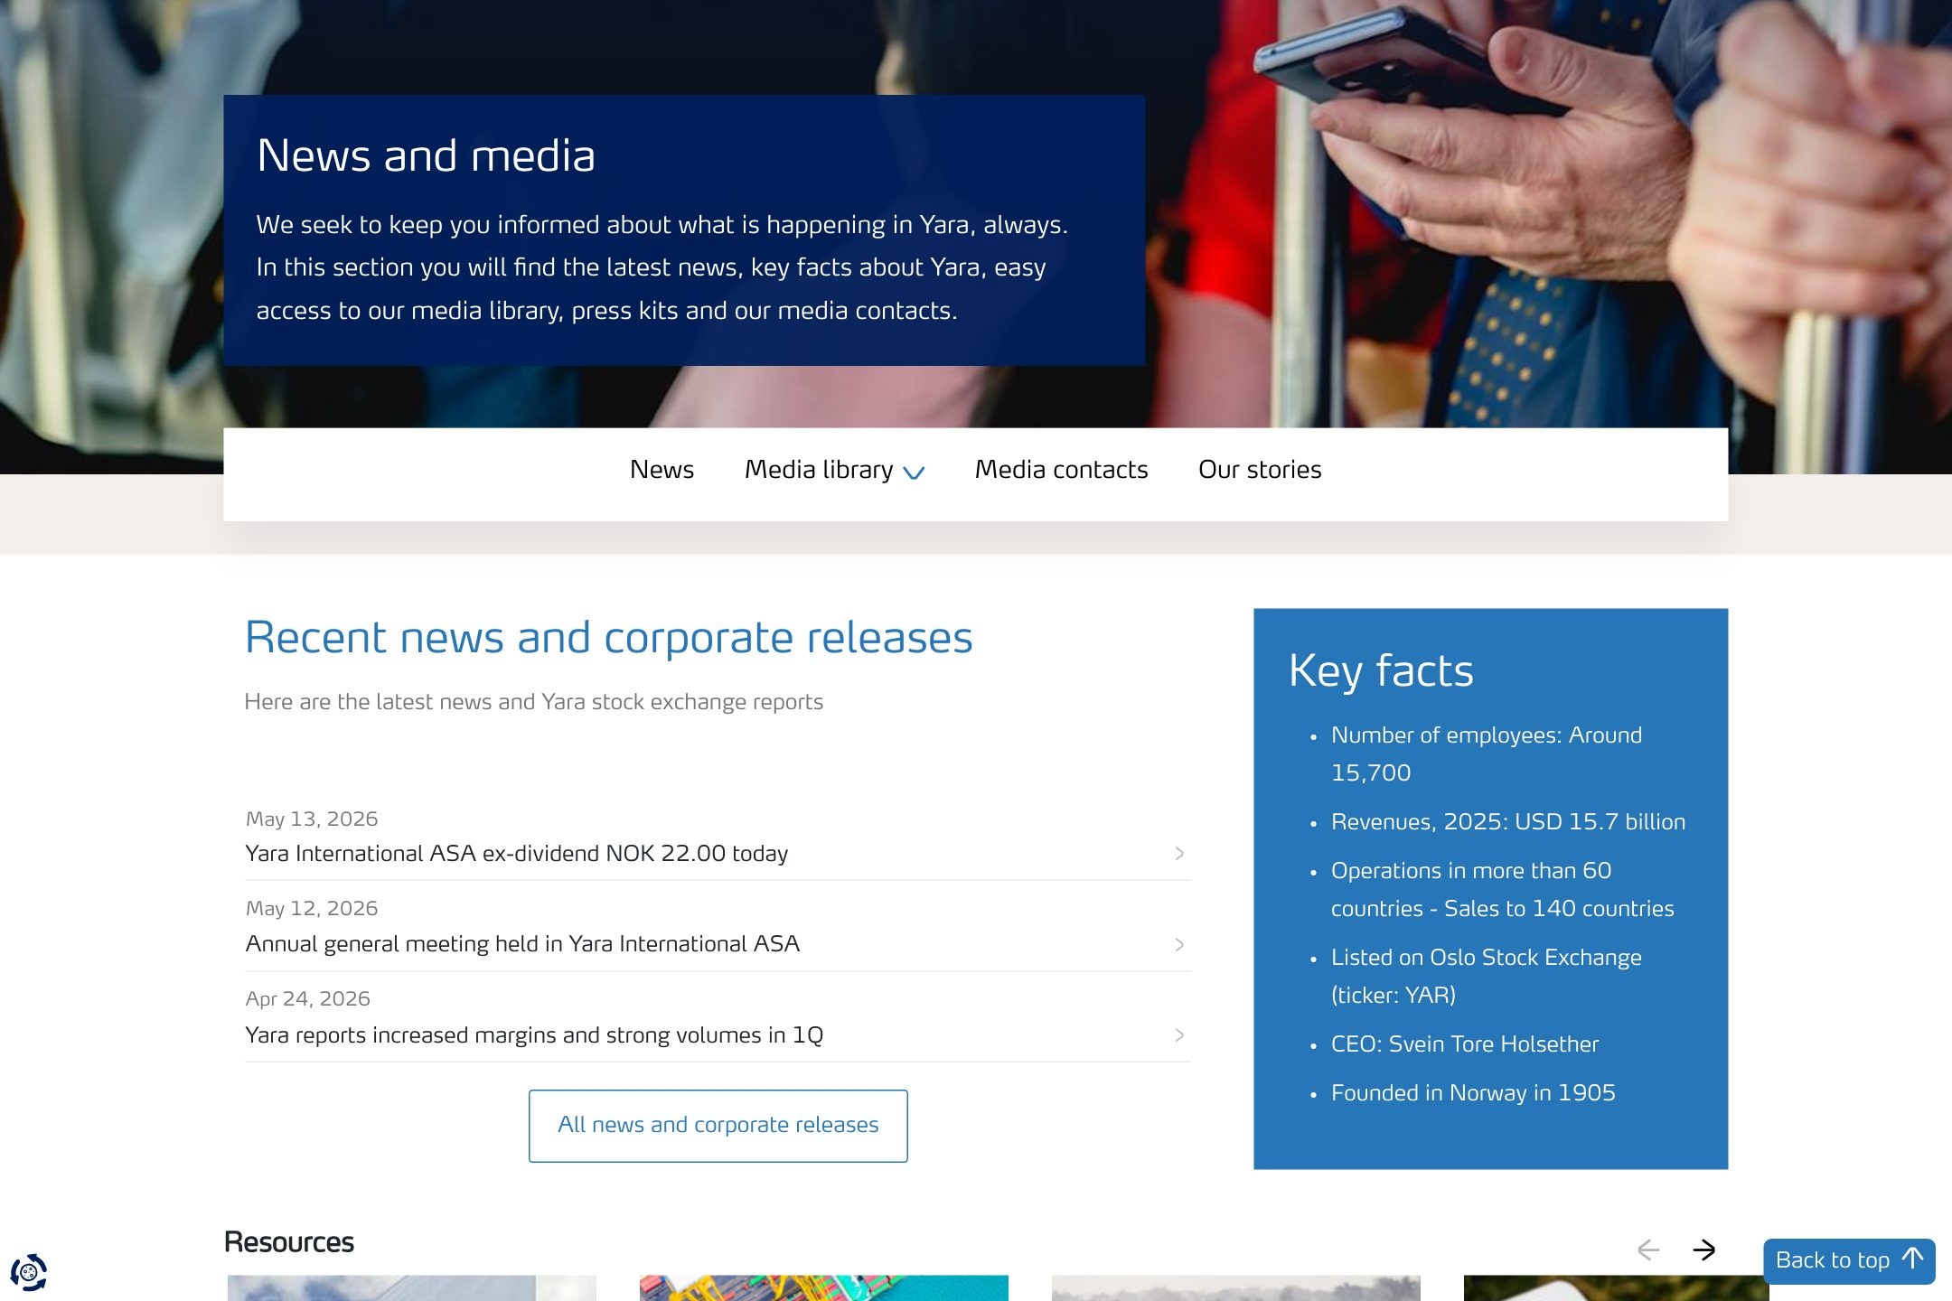Open the container port Resources thumbnail

pyautogui.click(x=824, y=1288)
